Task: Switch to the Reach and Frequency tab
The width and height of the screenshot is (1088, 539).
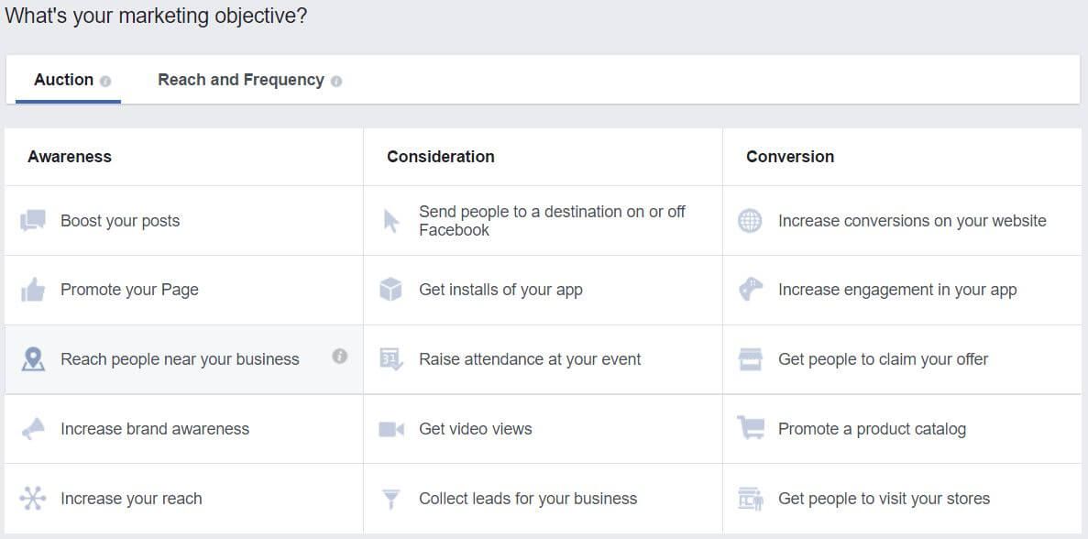Action: click(x=248, y=80)
